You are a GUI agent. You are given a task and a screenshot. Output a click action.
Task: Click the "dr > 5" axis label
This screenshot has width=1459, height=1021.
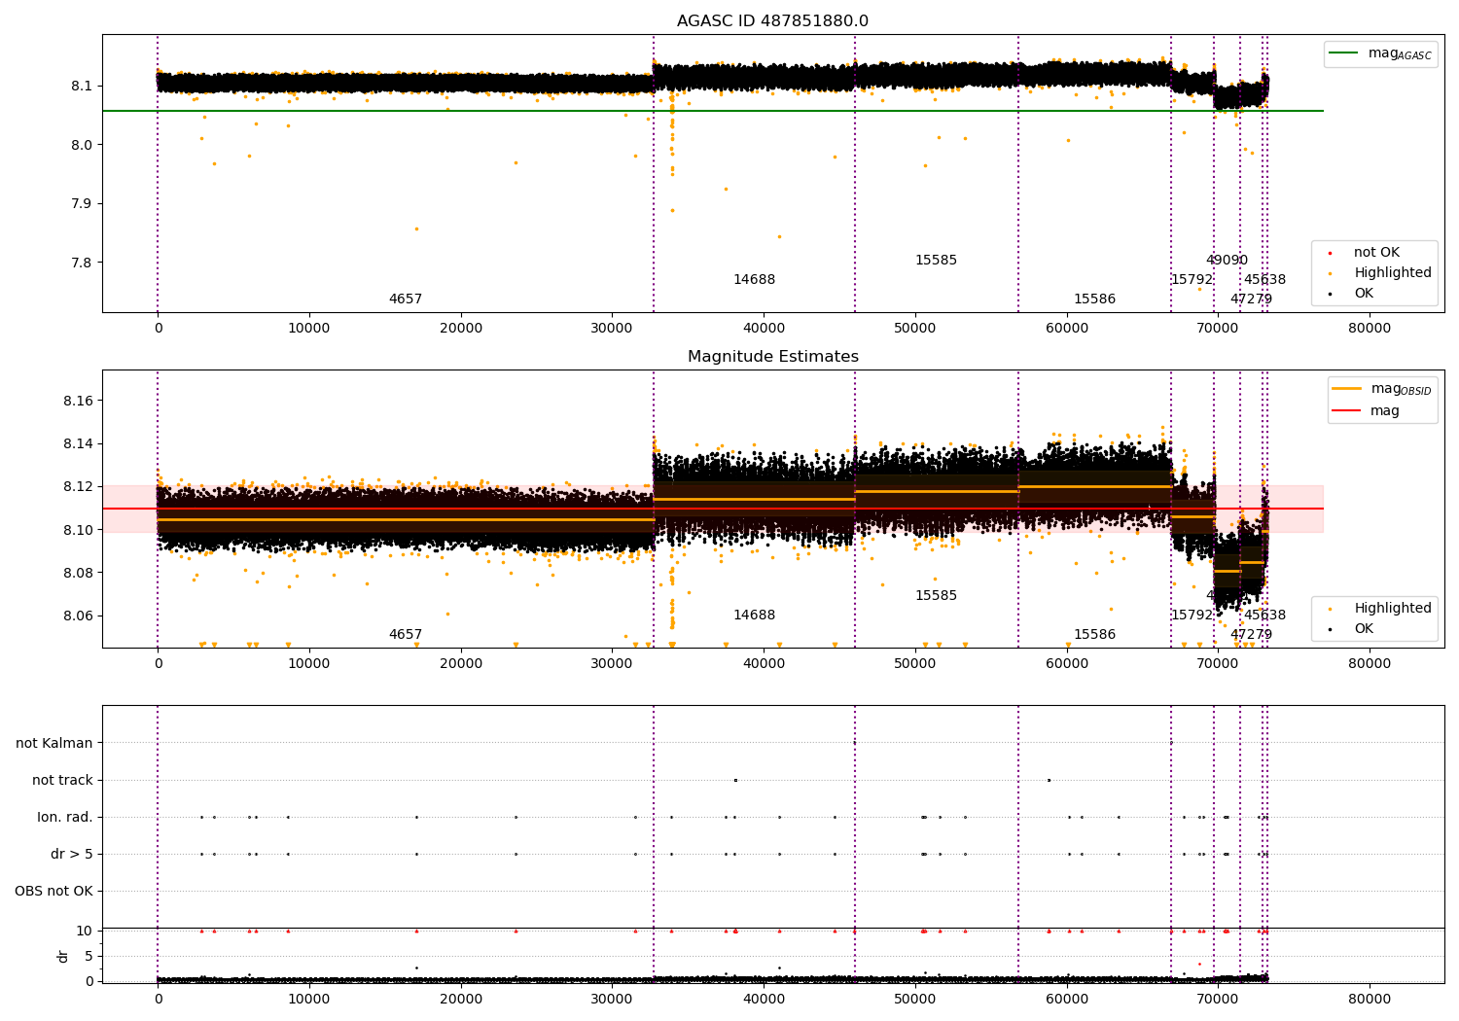(72, 854)
